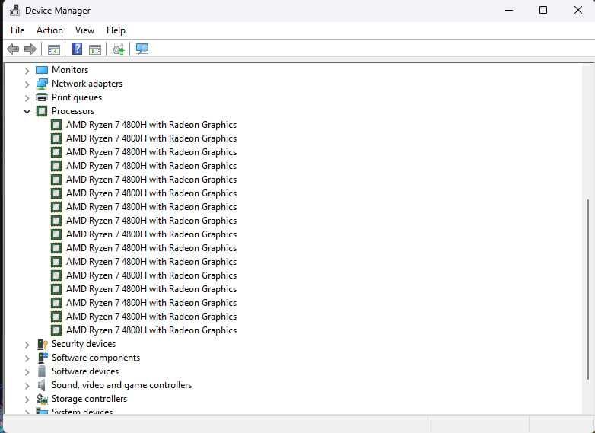Image resolution: width=595 pixels, height=433 pixels.
Task: Click the Back arrow in the toolbar
Action: coord(13,49)
